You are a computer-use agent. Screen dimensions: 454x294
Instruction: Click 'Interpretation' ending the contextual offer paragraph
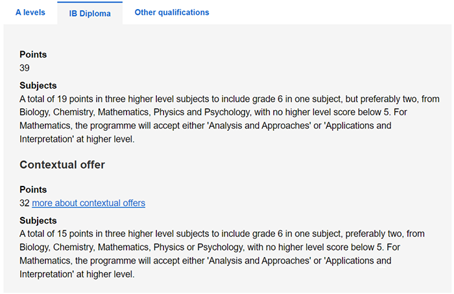[x=47, y=274]
